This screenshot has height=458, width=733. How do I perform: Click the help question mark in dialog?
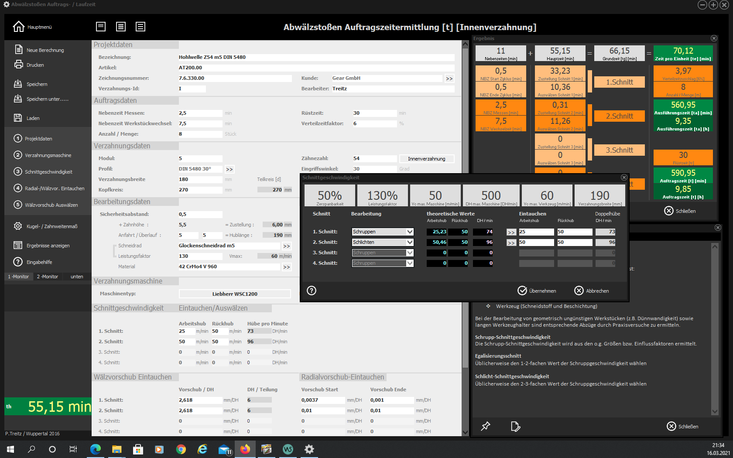(312, 291)
